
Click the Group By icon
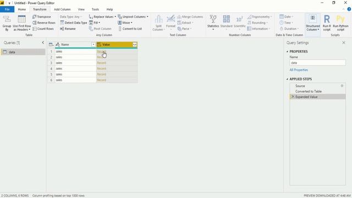tap(7, 23)
